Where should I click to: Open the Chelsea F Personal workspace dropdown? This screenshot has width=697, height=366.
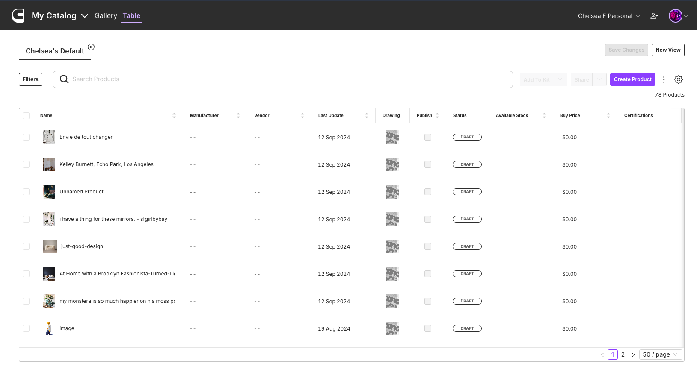point(609,16)
